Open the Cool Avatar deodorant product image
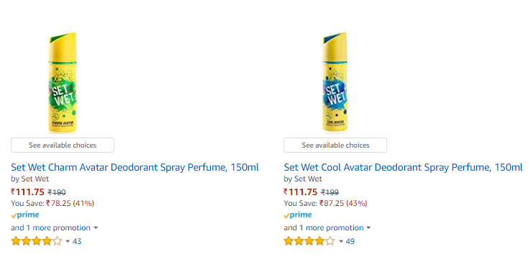Image resolution: width=531 pixels, height=270 pixels. pos(335,82)
